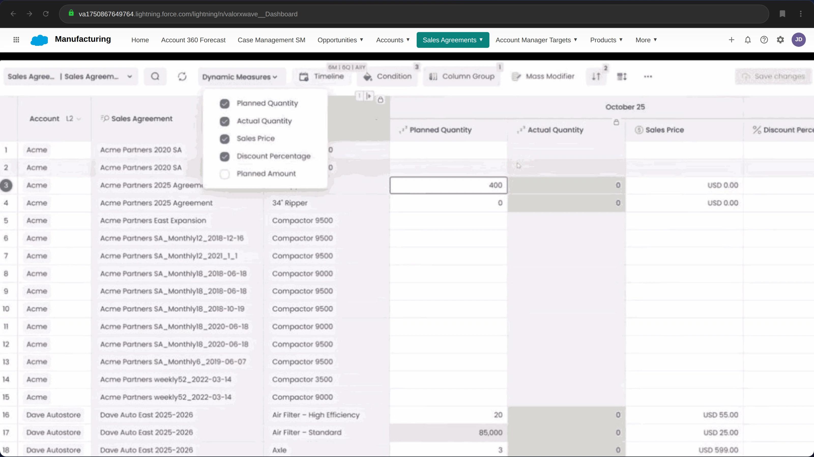The image size is (814, 457).
Task: Click the site security padlock icon
Action: [x=71, y=13]
